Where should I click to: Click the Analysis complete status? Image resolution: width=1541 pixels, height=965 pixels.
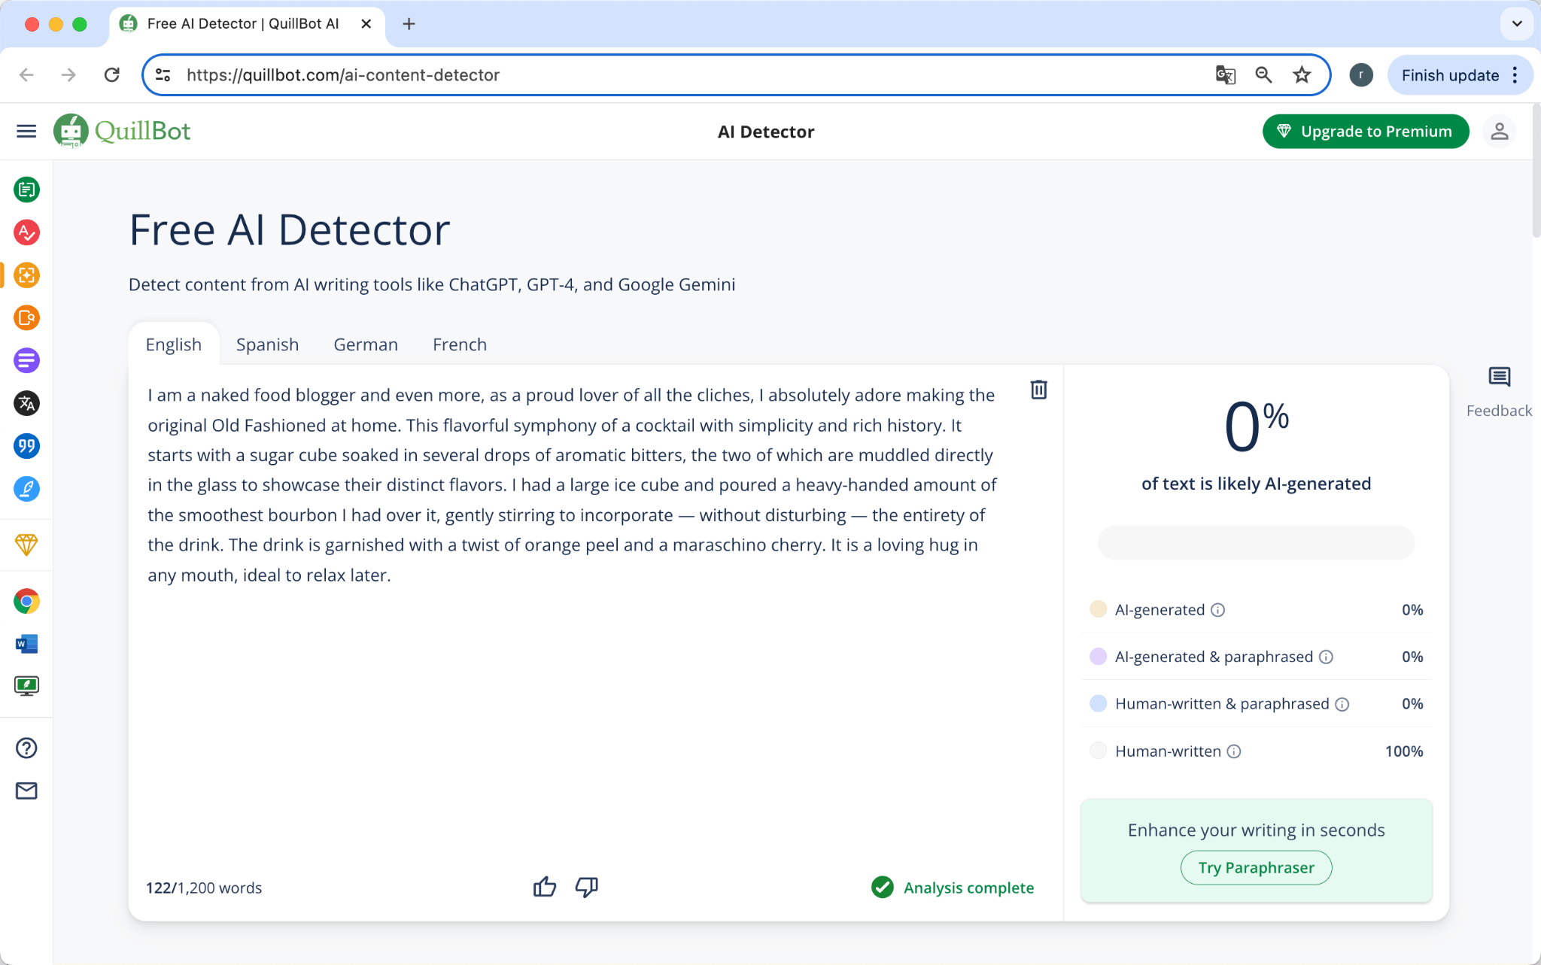pos(953,888)
